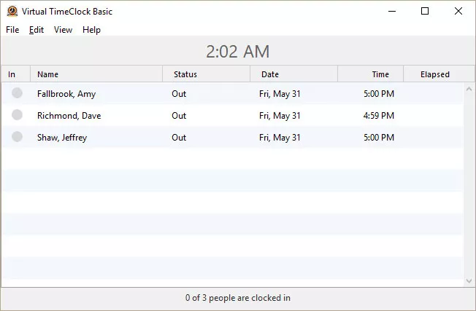476x311 pixels.
Task: Click the scrollbar up arrow
Action: click(x=469, y=89)
